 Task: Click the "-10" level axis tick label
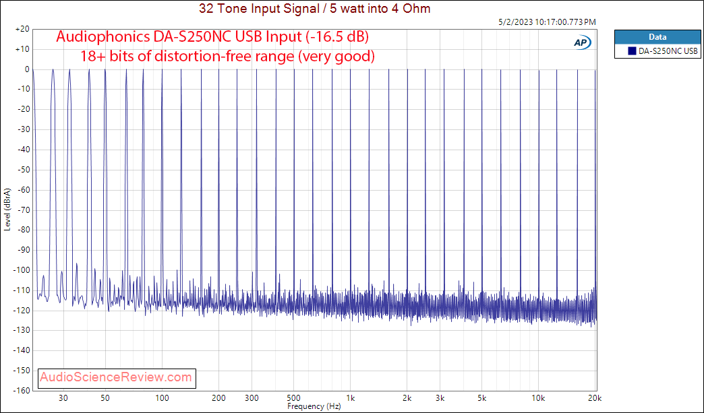(23, 89)
